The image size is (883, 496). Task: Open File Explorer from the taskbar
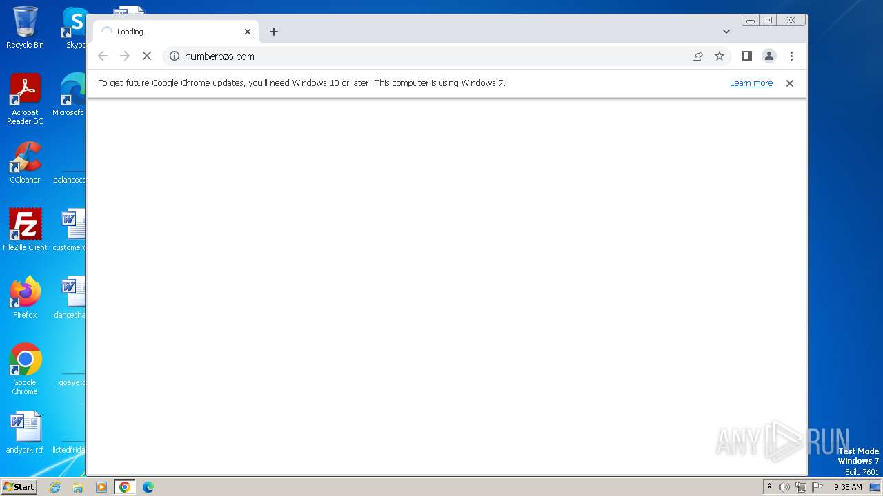coord(78,487)
